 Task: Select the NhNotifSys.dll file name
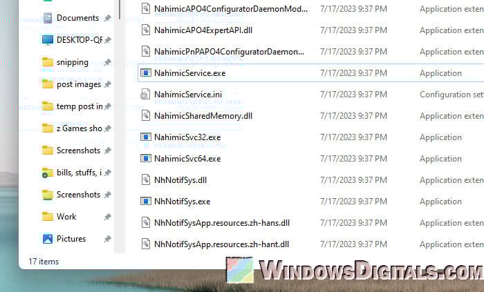[180, 180]
